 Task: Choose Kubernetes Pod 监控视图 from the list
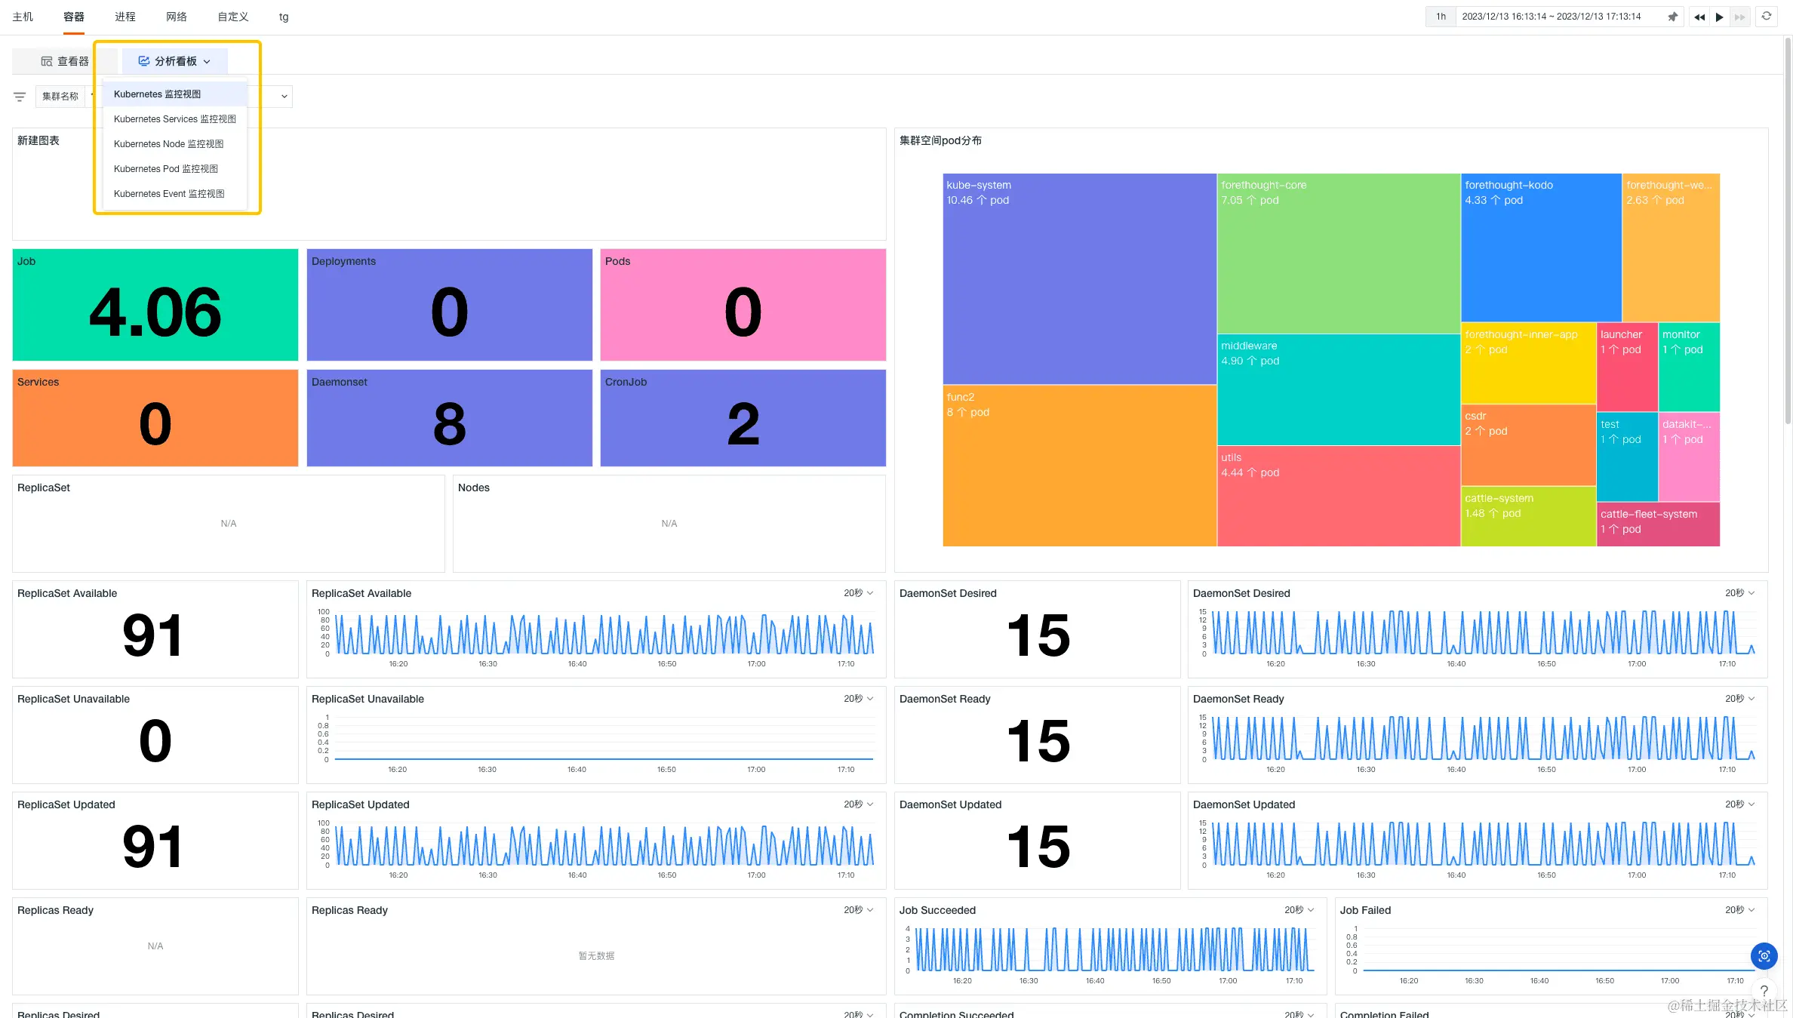[165, 169]
